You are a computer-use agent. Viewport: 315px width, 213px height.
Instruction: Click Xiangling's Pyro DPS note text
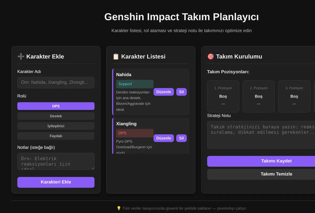[134, 147]
